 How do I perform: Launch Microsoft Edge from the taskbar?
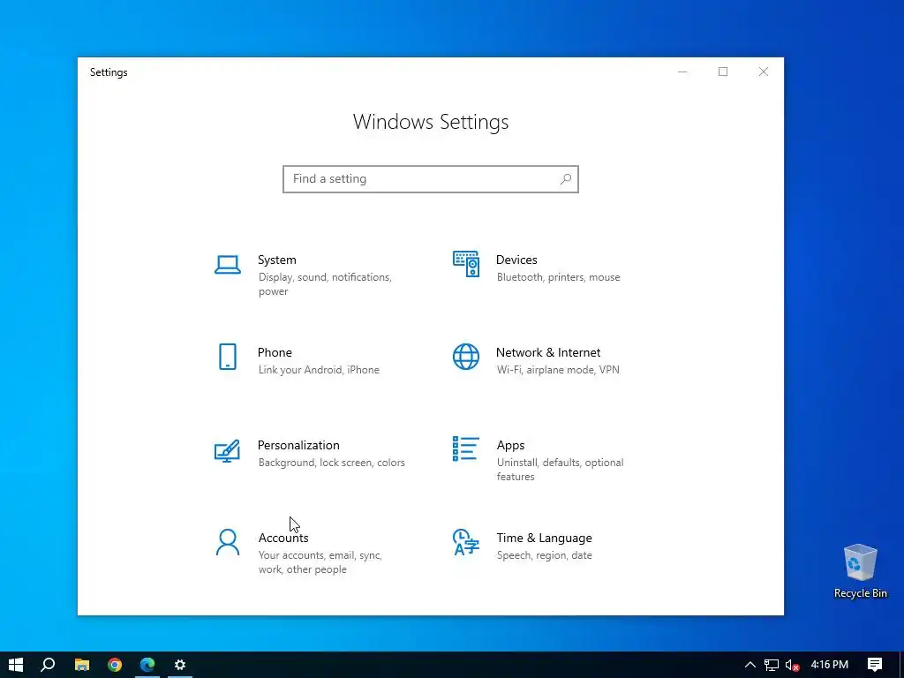point(147,665)
